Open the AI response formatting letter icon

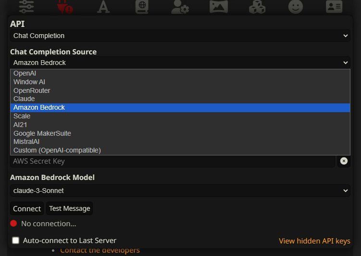[x=103, y=6]
